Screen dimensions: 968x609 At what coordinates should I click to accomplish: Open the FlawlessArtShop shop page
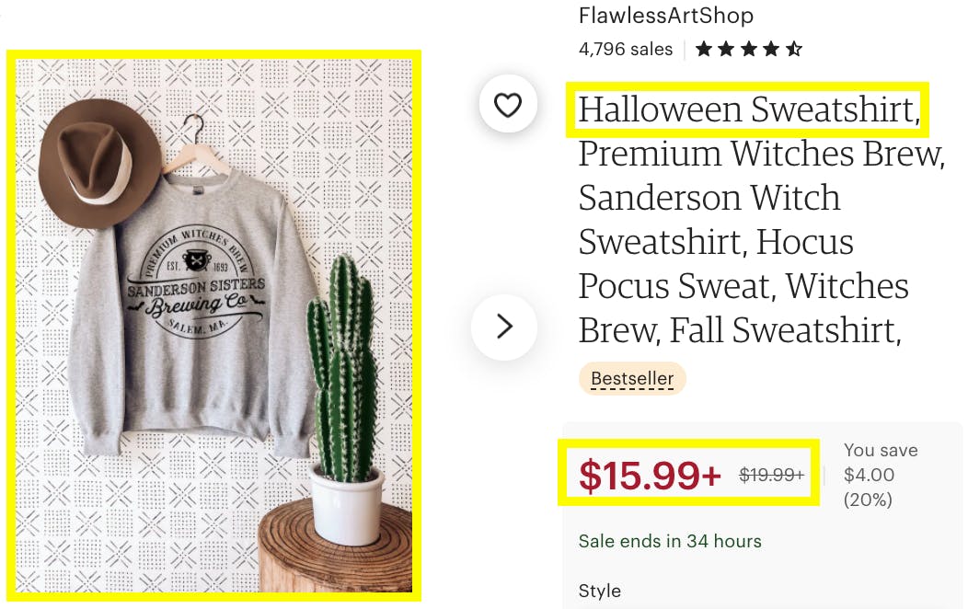tap(665, 16)
